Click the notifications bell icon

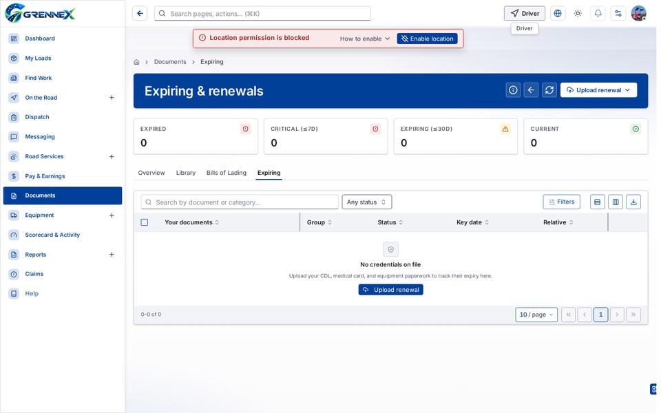click(598, 14)
